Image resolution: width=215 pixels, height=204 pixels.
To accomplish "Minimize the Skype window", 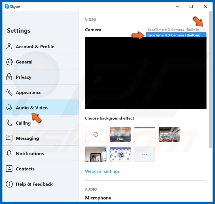I will pos(177,7).
